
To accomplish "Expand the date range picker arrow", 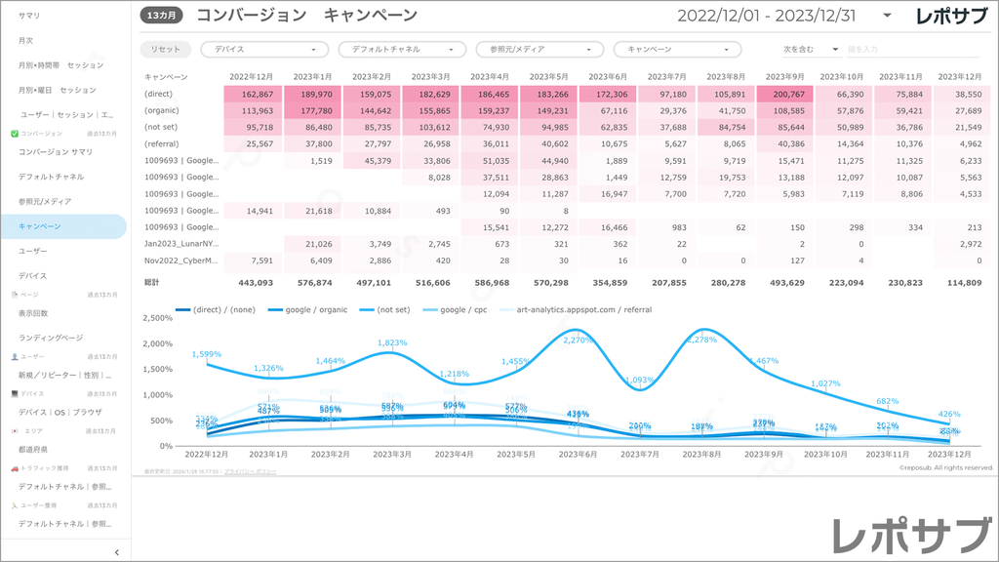I will (887, 16).
